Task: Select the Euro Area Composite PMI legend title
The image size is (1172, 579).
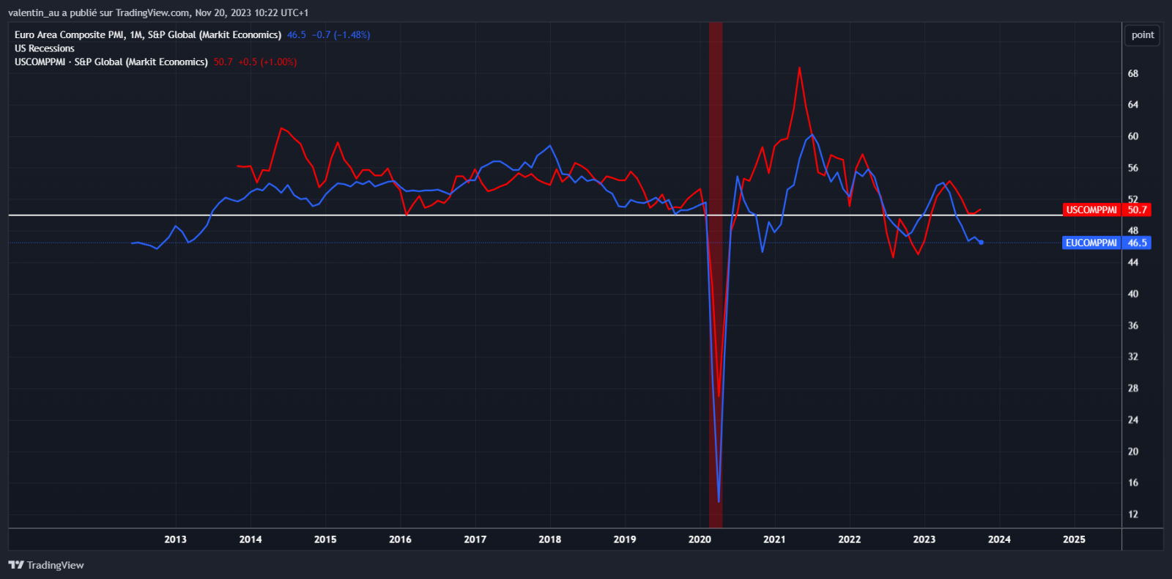Action: point(148,35)
